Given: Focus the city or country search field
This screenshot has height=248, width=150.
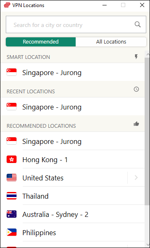Looking at the screenshot, I should click(x=76, y=24).
